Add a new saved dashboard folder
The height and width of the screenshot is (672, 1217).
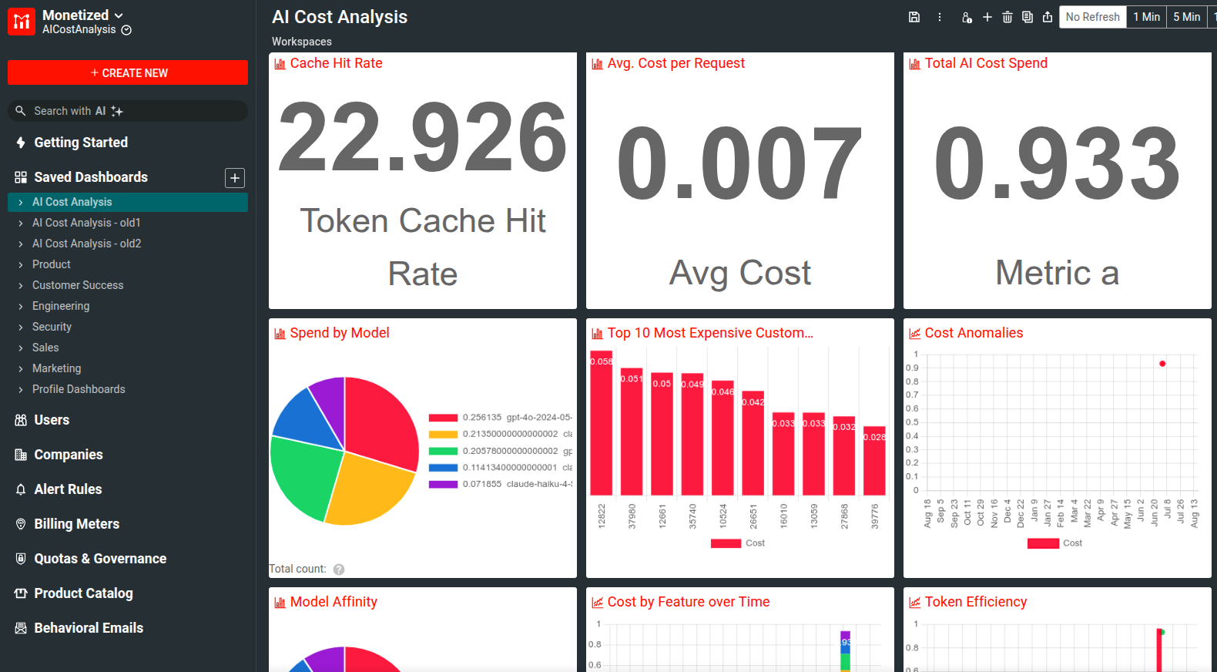(x=235, y=178)
